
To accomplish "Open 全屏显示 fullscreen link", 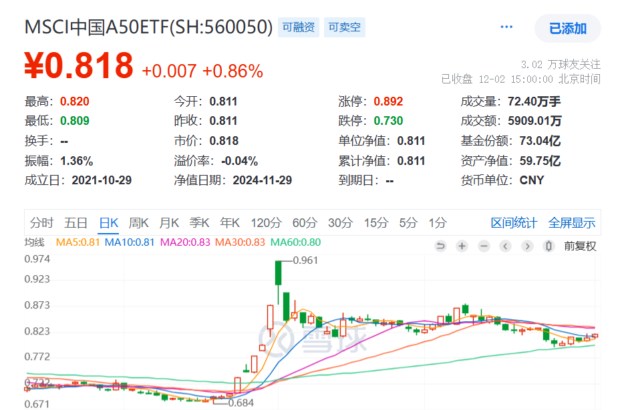I will [572, 223].
